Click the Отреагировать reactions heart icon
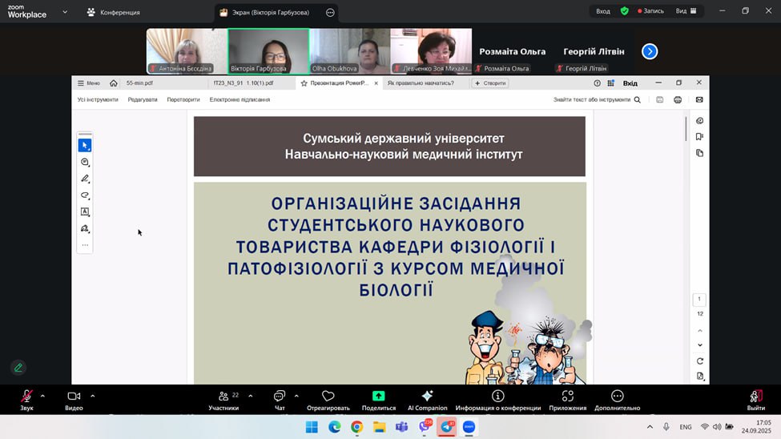 coord(328,397)
